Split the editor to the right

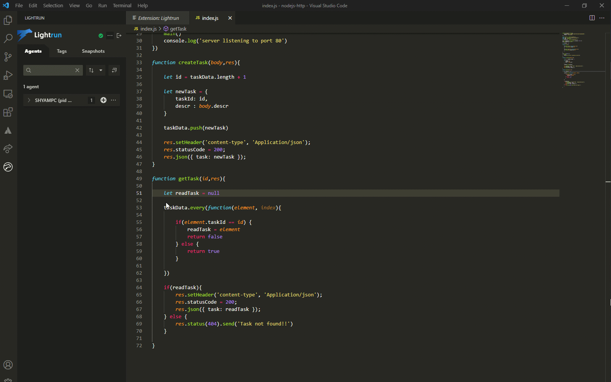click(592, 18)
